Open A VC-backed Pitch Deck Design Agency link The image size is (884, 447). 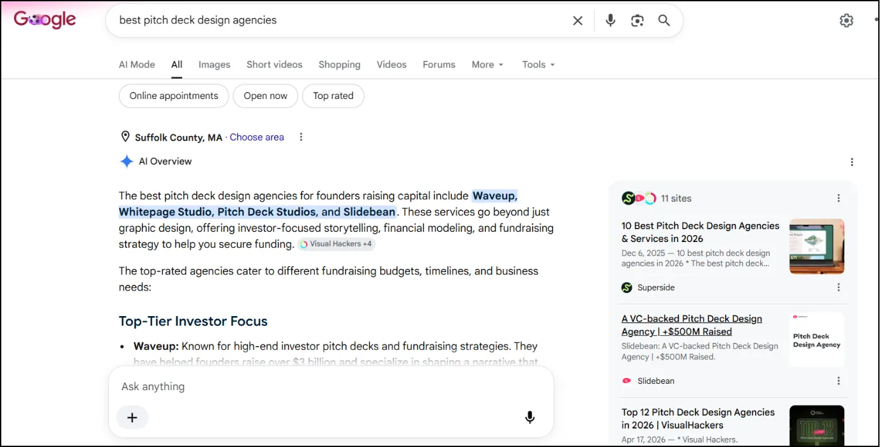tap(692, 325)
